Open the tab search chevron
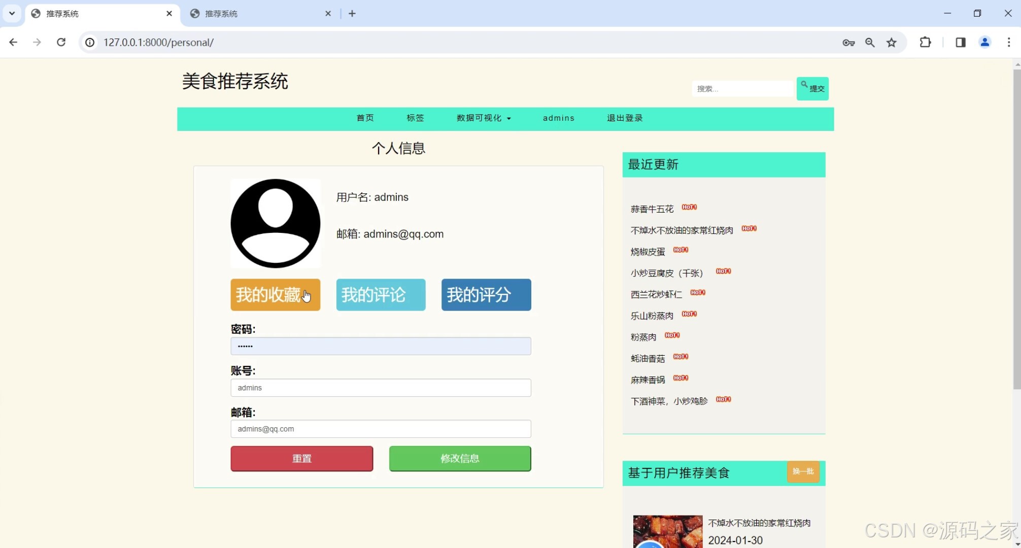 coord(12,13)
